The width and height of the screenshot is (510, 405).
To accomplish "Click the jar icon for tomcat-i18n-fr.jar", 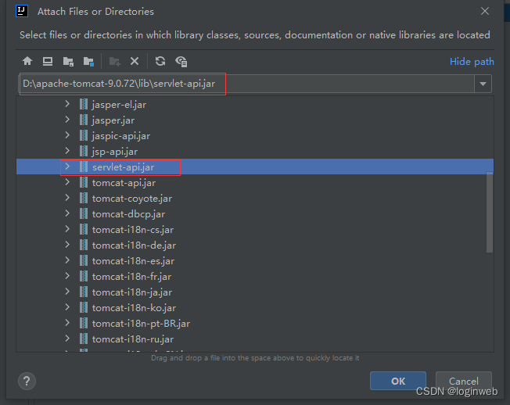I will [84, 276].
